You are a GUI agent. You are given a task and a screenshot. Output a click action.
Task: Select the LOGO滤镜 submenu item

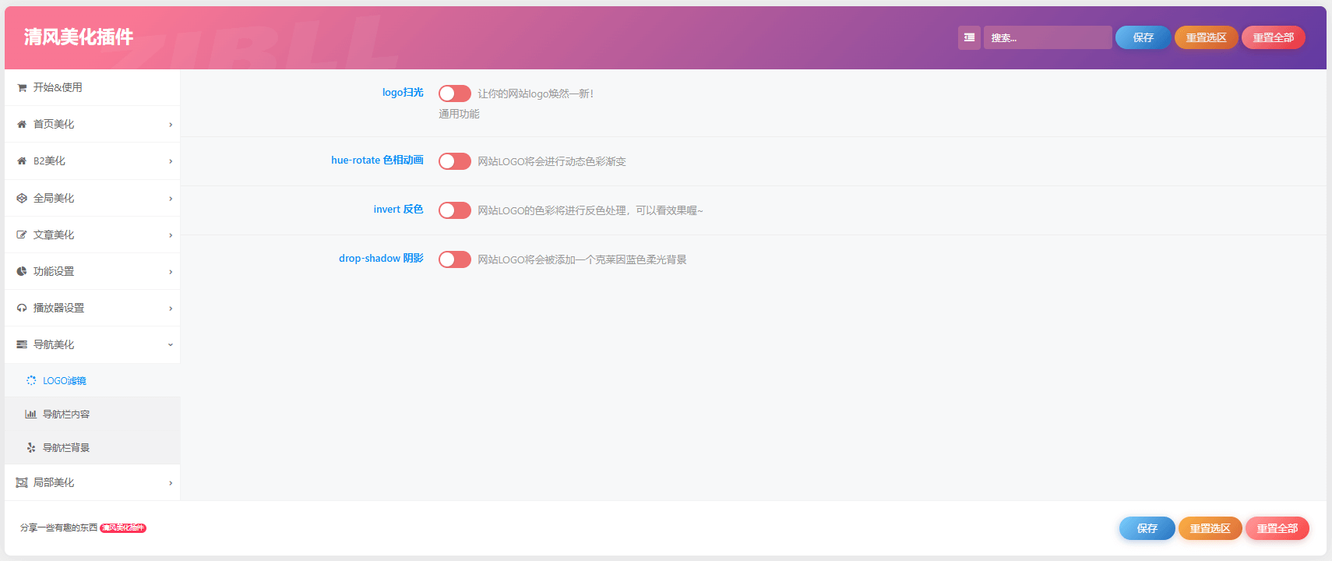pyautogui.click(x=92, y=380)
